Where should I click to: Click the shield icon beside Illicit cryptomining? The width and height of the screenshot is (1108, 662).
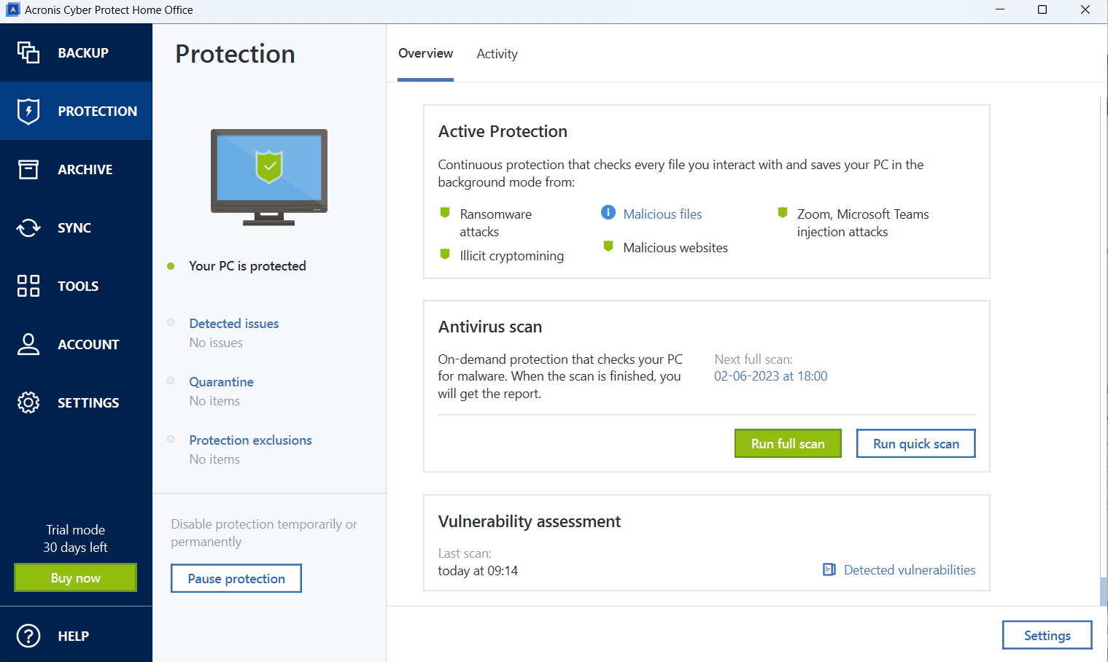445,254
